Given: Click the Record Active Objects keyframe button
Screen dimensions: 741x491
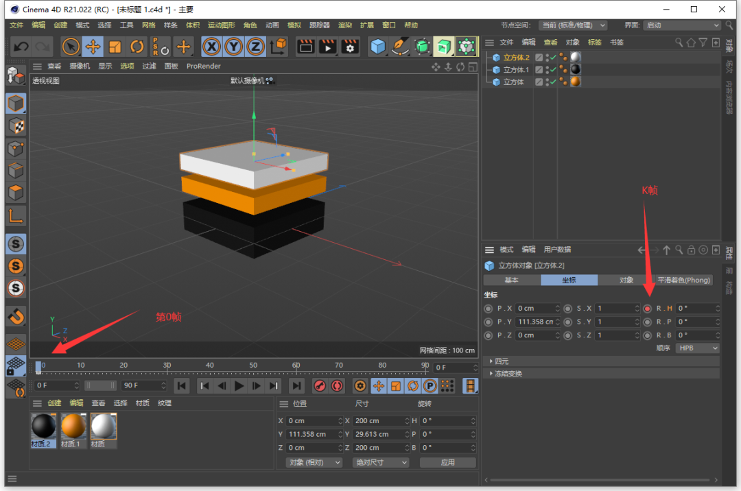Looking at the screenshot, I should coord(320,386).
